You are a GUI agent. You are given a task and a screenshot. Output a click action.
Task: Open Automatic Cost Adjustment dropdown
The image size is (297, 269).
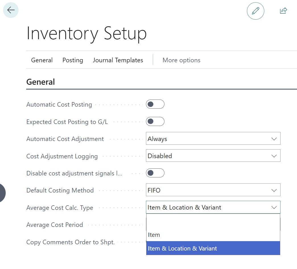(x=213, y=139)
